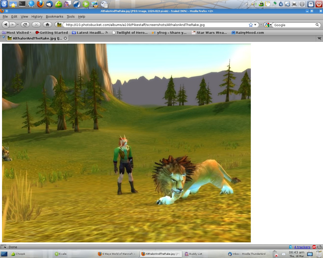Screen dimensions: 323x258
Task: Click the search magnifier button
Action: 317,25
